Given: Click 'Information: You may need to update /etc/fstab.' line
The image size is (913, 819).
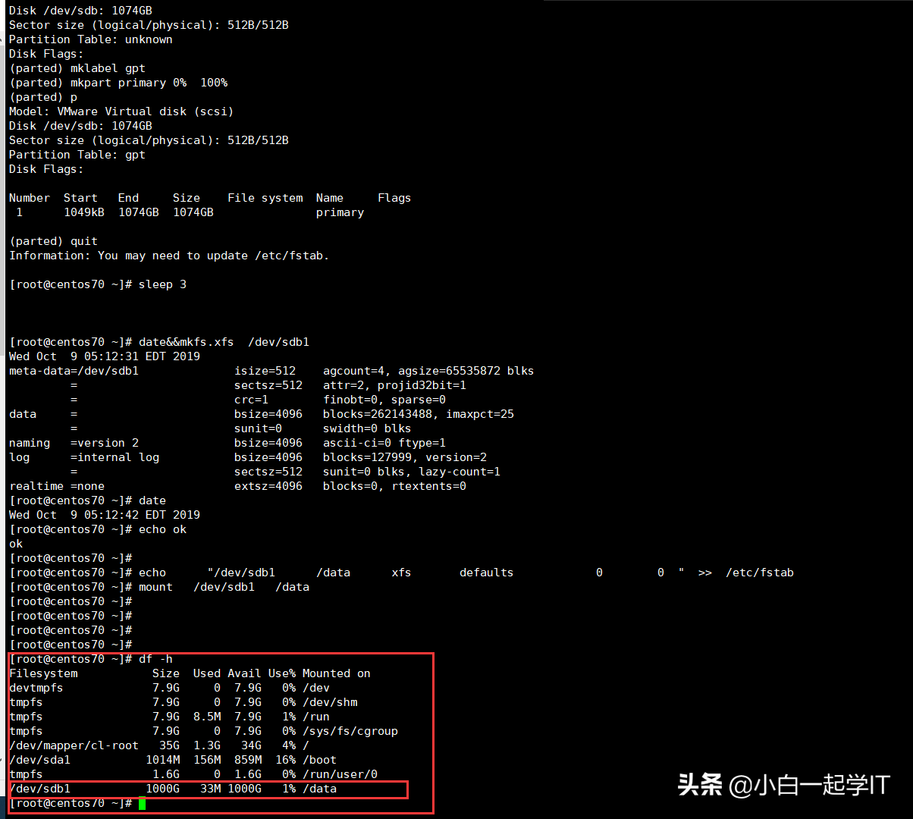Looking at the screenshot, I should tap(169, 256).
